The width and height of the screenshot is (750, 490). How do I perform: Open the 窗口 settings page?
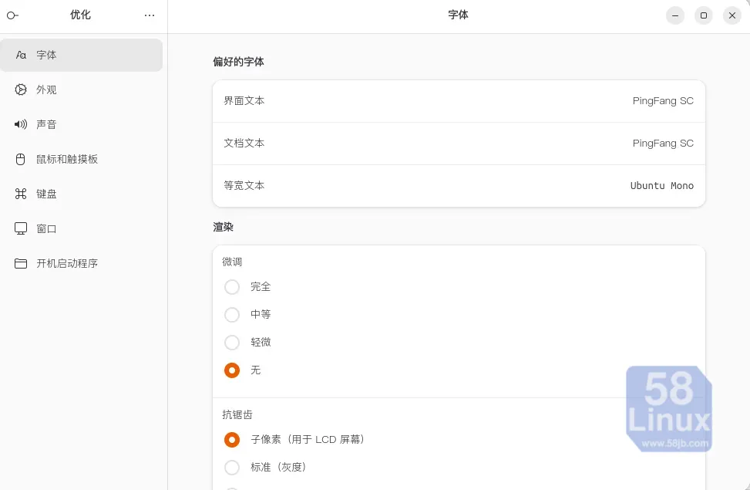pyautogui.click(x=81, y=228)
